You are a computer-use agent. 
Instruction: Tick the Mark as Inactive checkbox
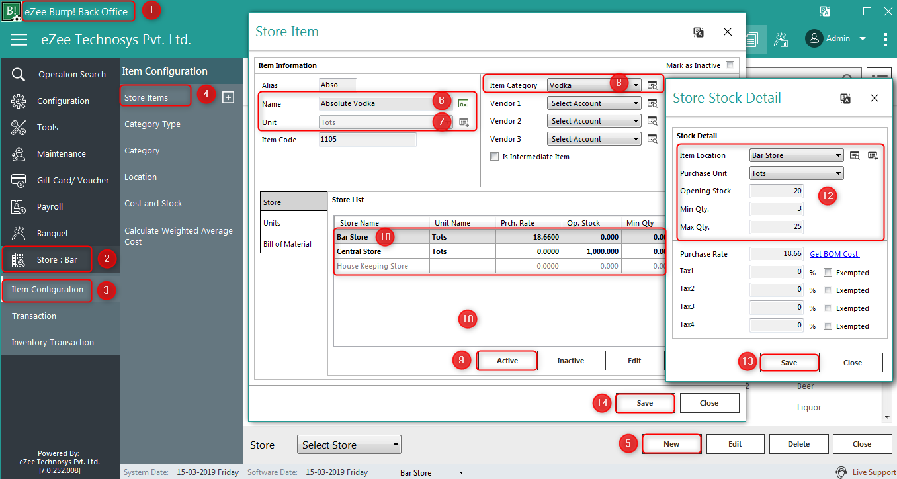coord(730,65)
